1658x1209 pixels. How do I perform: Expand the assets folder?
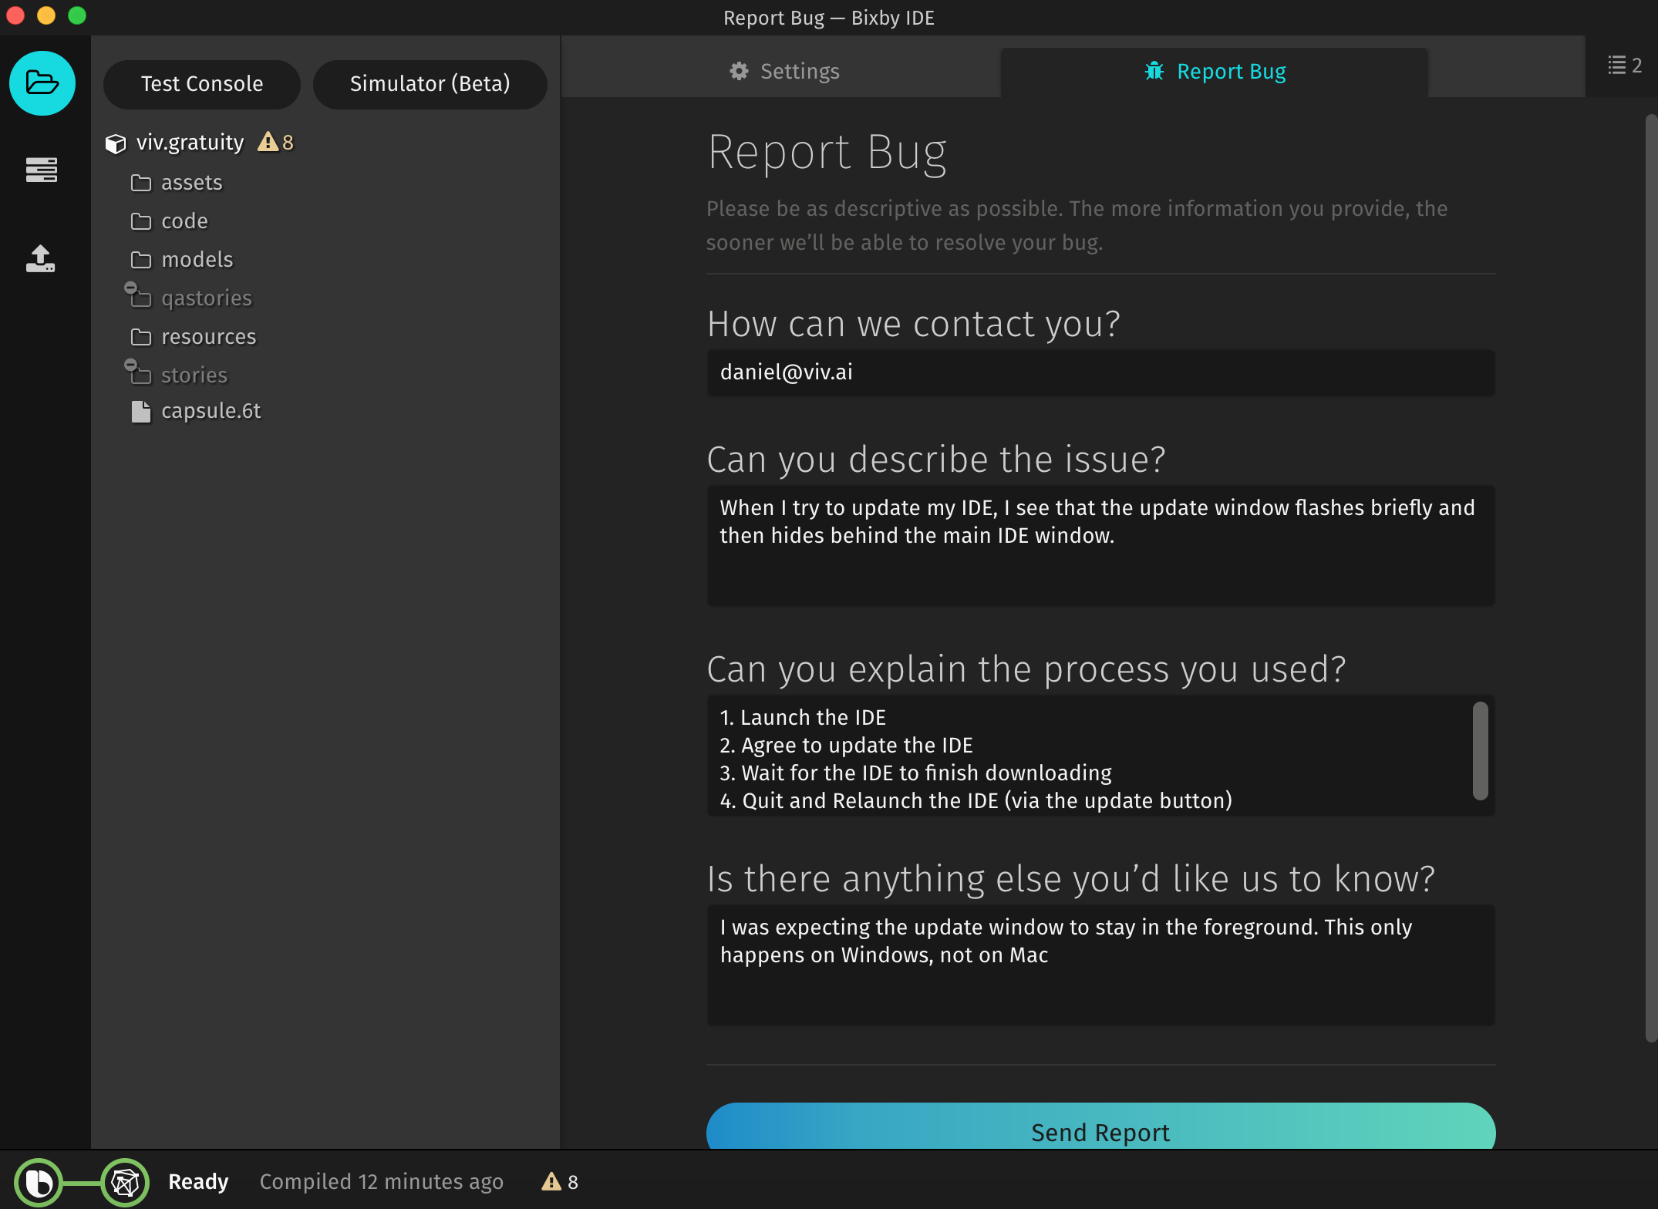(x=191, y=183)
